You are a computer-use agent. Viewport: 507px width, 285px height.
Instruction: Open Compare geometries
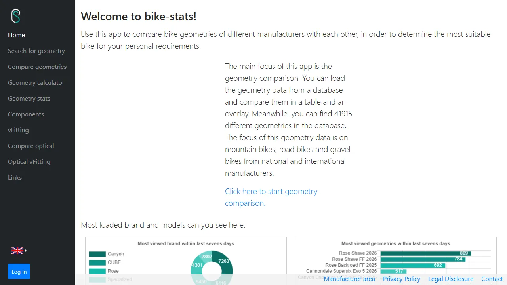click(x=37, y=66)
